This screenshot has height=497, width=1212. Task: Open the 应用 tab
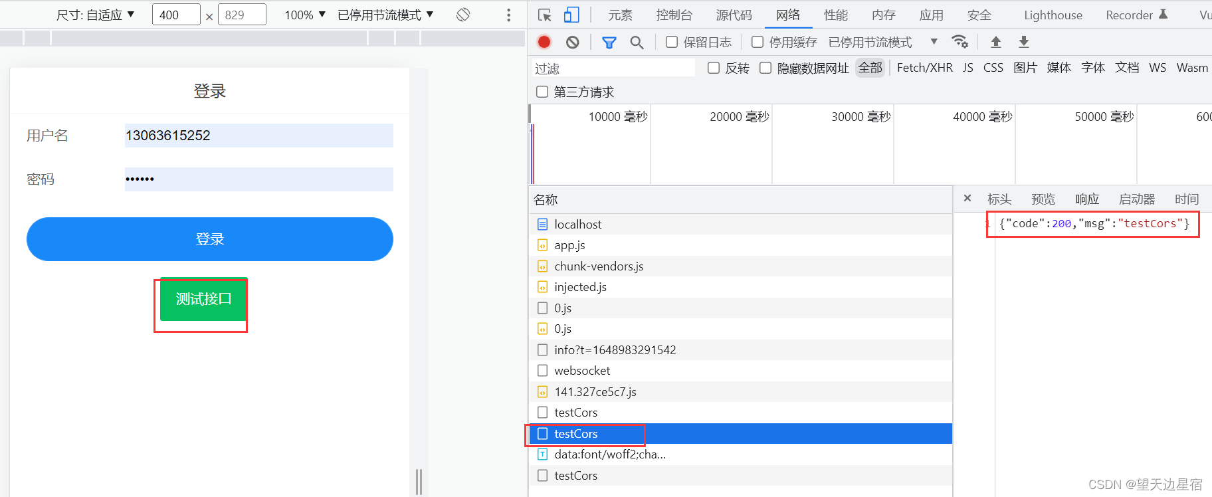932,15
